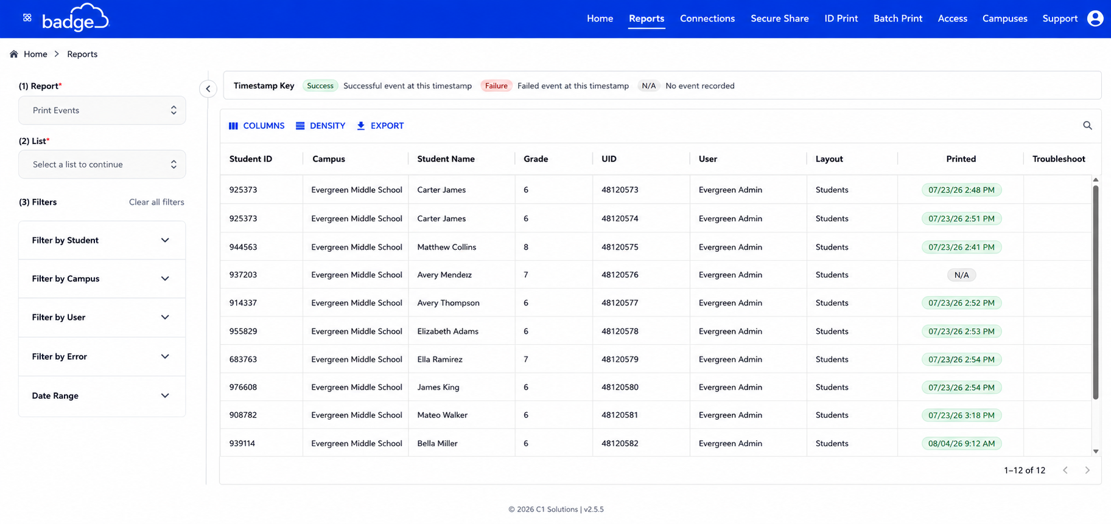Open the Secure Share menu item

point(779,18)
